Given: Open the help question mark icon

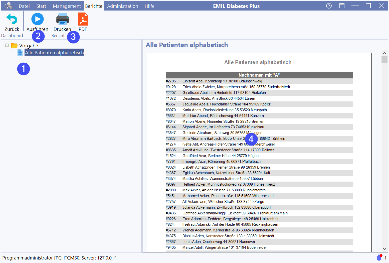Looking at the screenshot, I should tap(329, 6).
